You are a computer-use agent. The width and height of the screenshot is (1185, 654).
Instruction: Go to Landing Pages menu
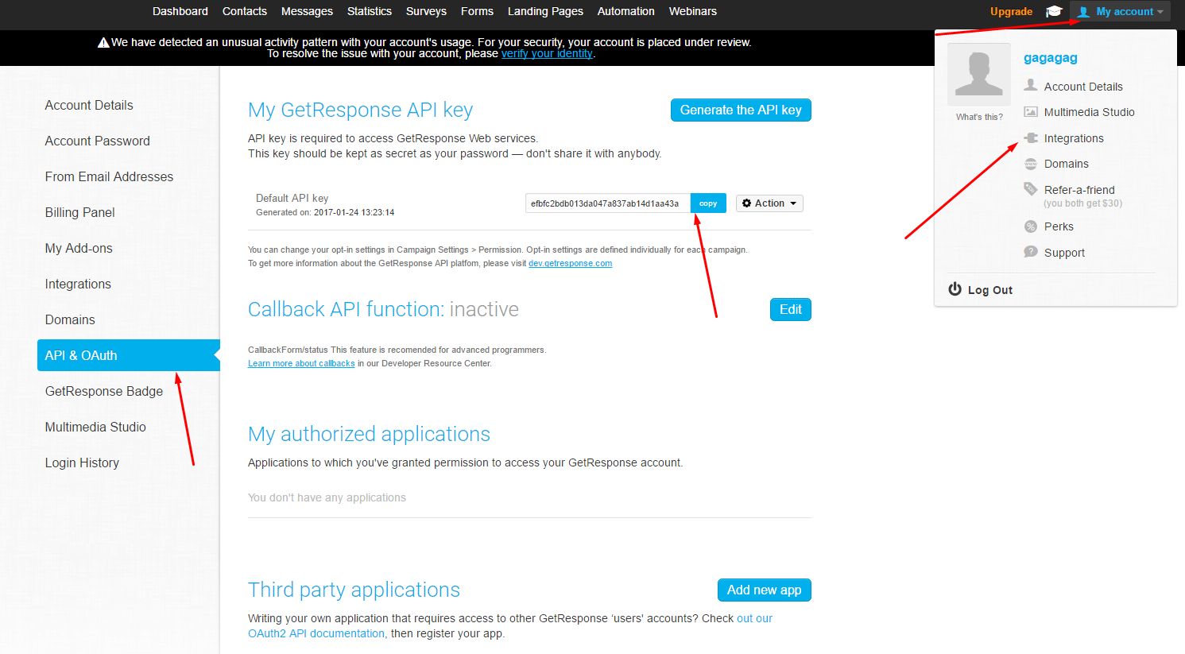pyautogui.click(x=545, y=11)
